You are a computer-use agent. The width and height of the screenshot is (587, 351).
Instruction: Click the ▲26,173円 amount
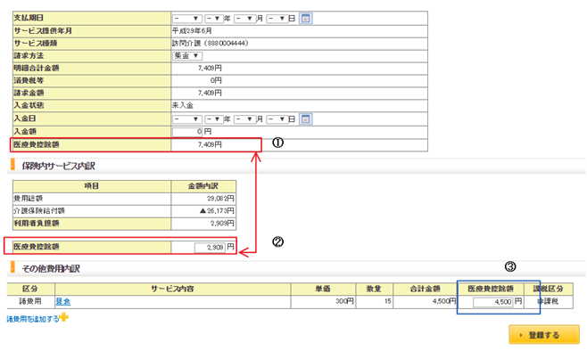217,211
